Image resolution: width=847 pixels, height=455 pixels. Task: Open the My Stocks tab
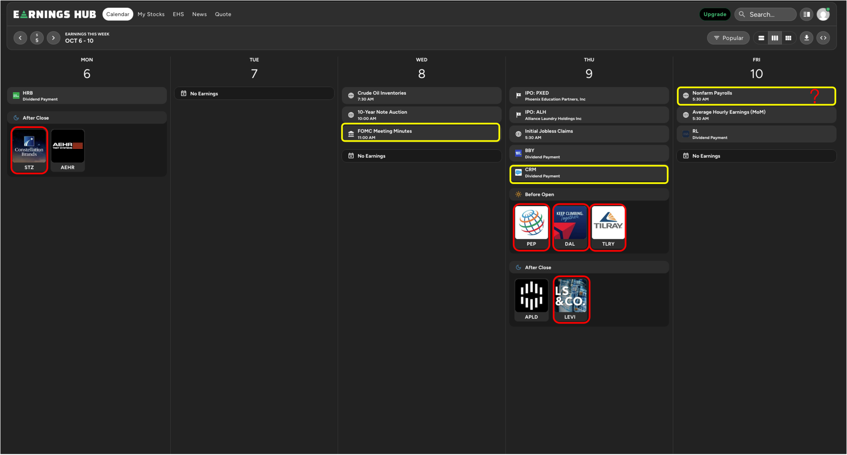pos(151,15)
